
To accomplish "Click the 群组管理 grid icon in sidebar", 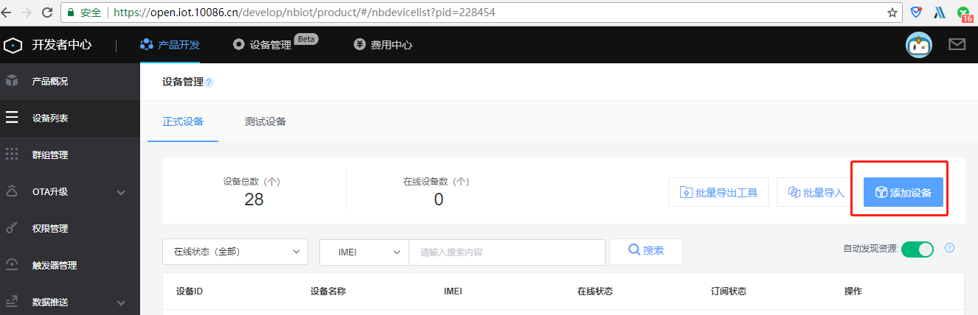I will 12,155.
